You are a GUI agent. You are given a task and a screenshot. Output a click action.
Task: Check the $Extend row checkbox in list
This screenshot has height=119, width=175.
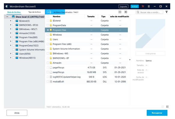[x=48, y=21]
